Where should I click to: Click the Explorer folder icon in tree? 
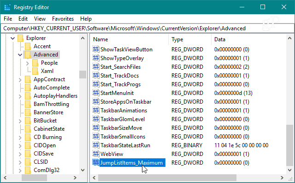[x=20, y=38]
